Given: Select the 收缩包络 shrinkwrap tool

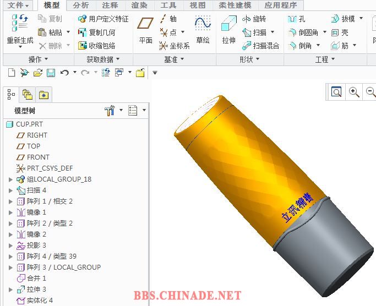Looking at the screenshot, I should click(x=97, y=46).
